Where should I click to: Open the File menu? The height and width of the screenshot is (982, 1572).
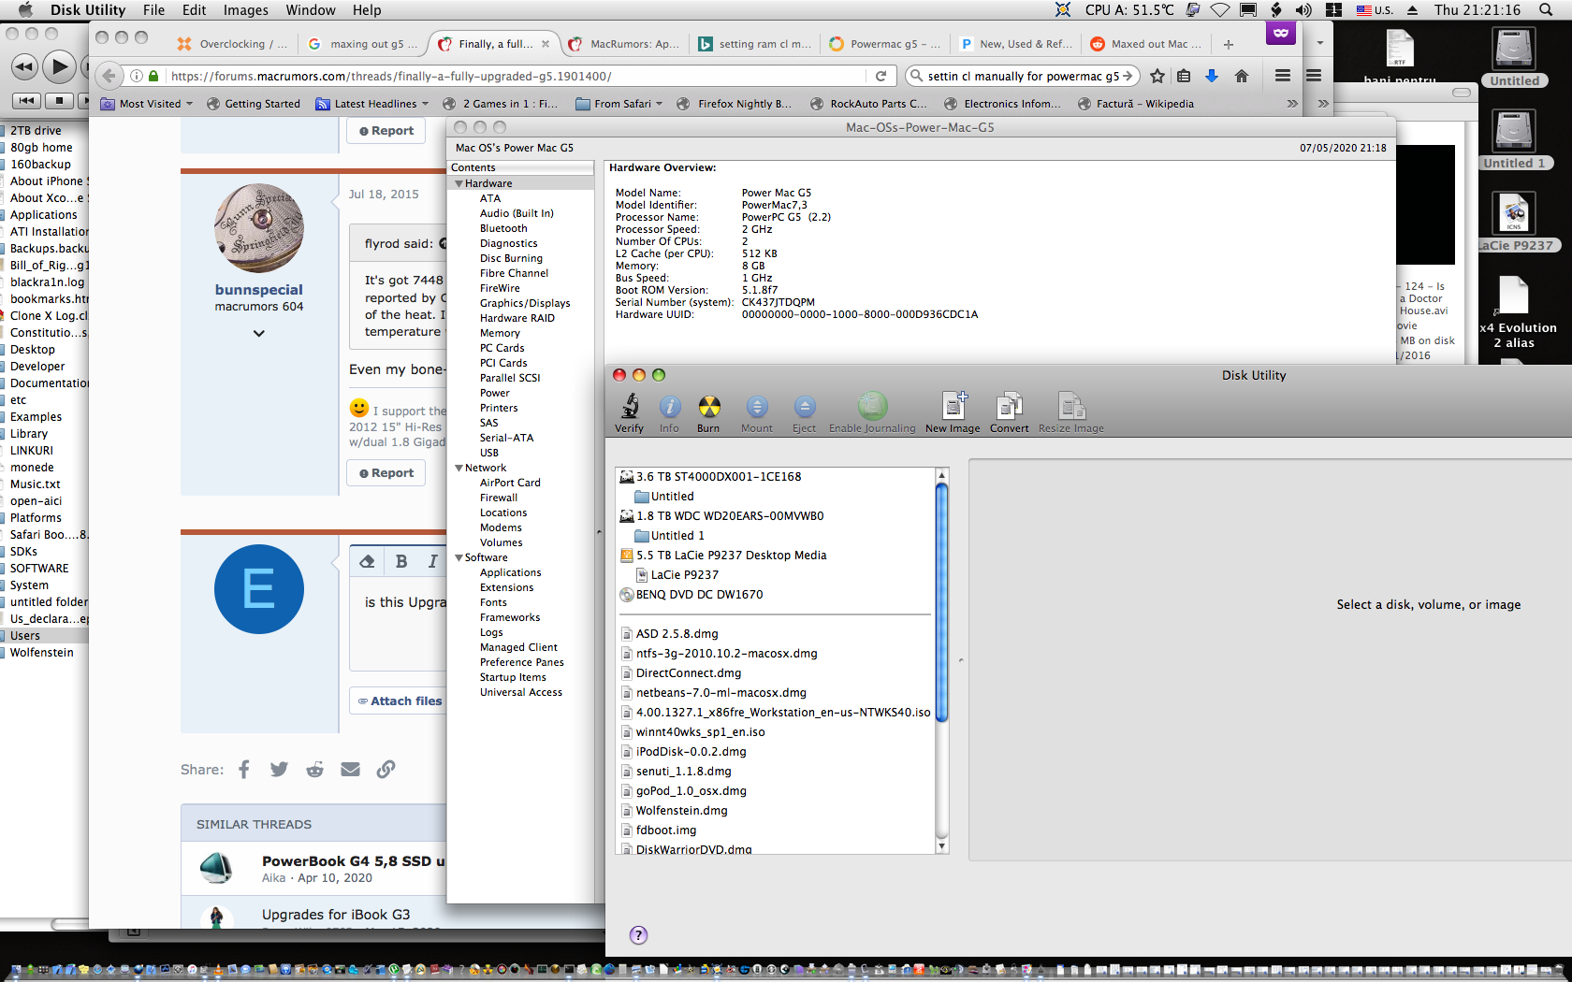point(153,9)
